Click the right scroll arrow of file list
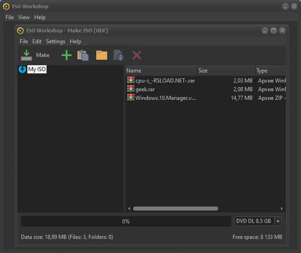The width and height of the screenshot is (301, 253). [281, 208]
